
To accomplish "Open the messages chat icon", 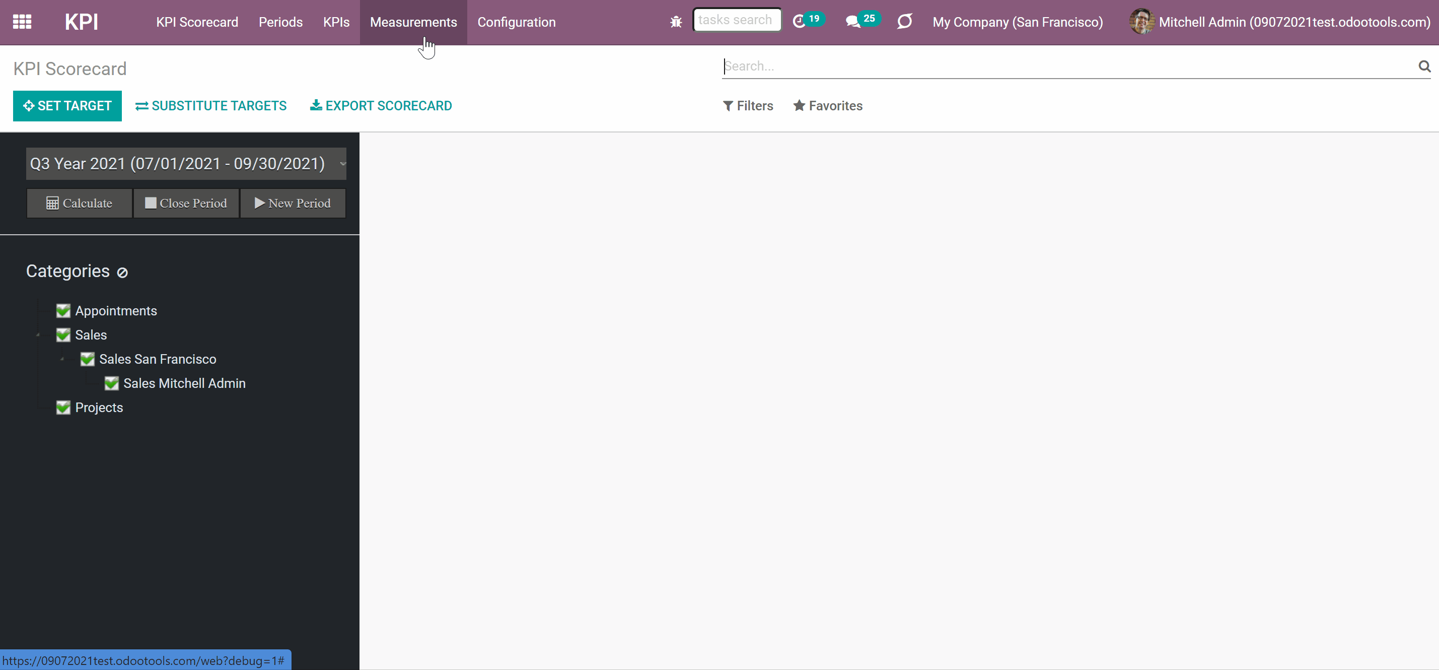I will coord(852,22).
